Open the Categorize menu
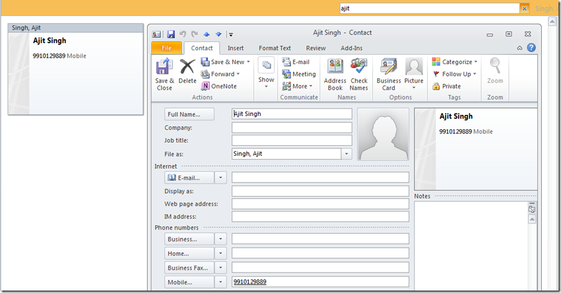 [454, 62]
